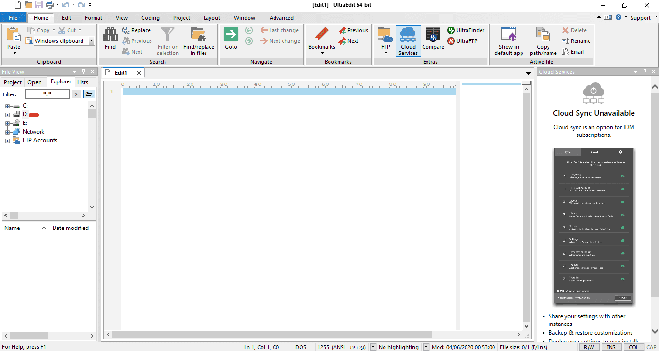Click the Print icon in the title bar
Viewport: 659px width, 351px height.
pos(50,5)
